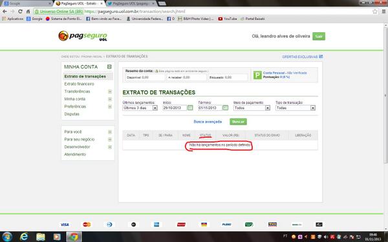Launch Internet Explorer from taskbar
This screenshot has height=242, width=388.
(24, 237)
